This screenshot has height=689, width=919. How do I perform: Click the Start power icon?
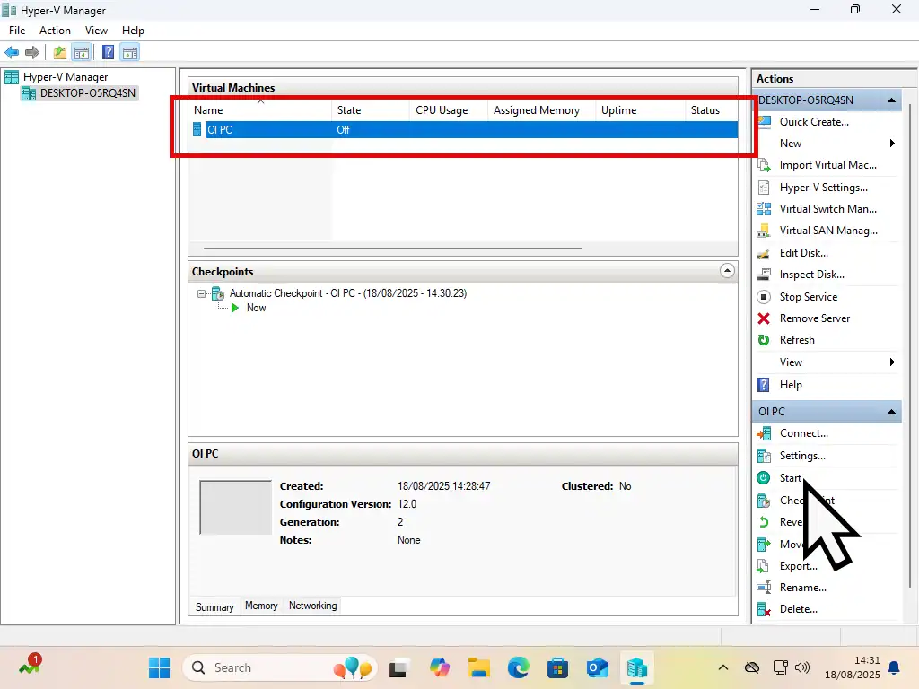pos(764,478)
